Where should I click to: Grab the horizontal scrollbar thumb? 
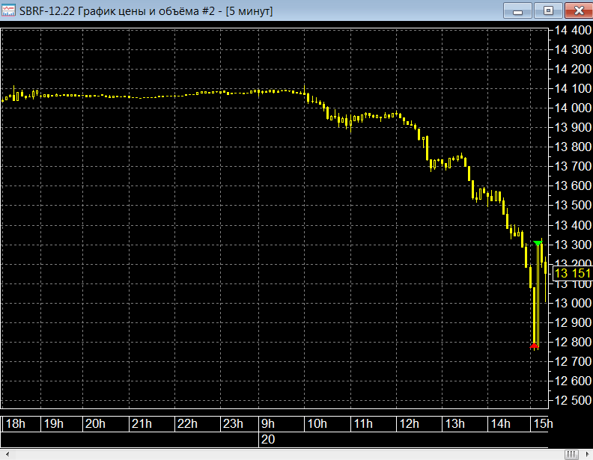click(x=571, y=454)
